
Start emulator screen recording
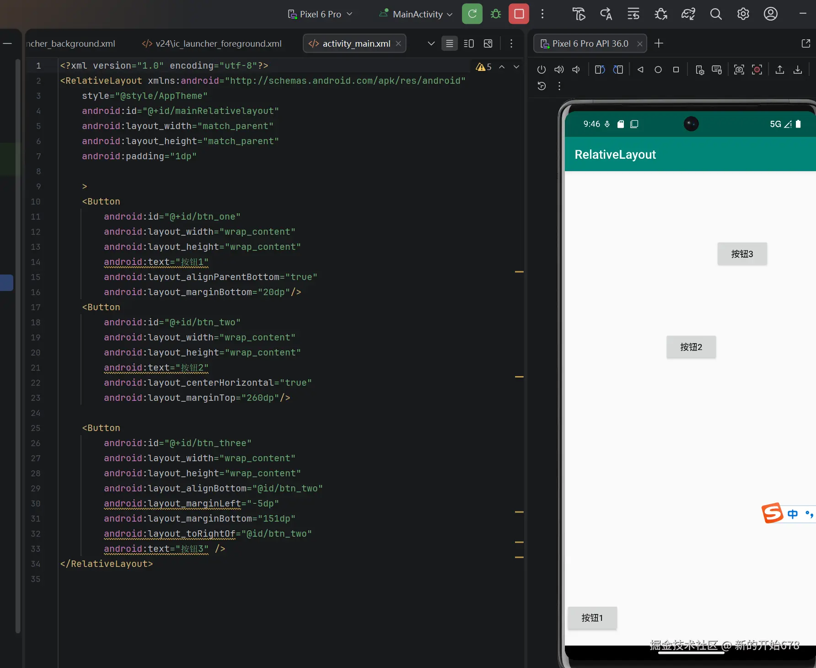coord(757,70)
